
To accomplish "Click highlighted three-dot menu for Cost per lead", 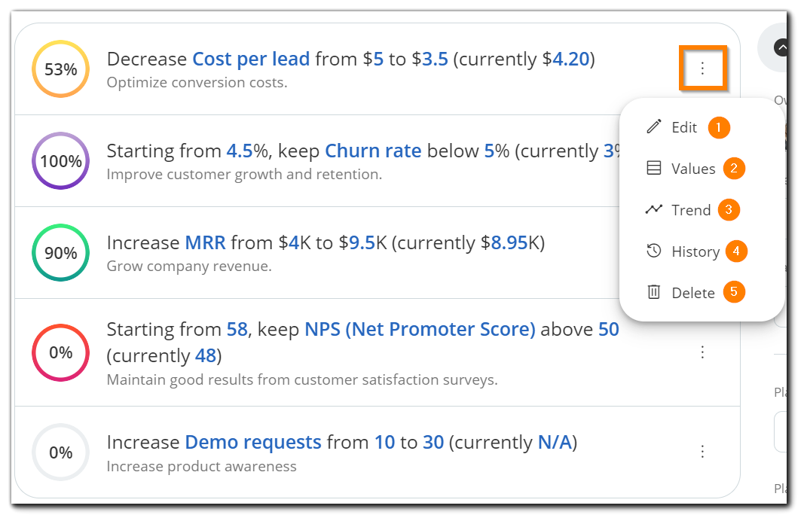I will (702, 69).
